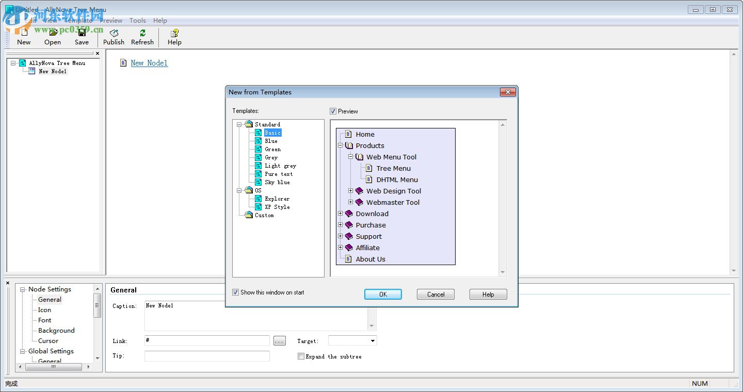Open the Tools menu
This screenshot has height=392, width=743.
(x=137, y=20)
